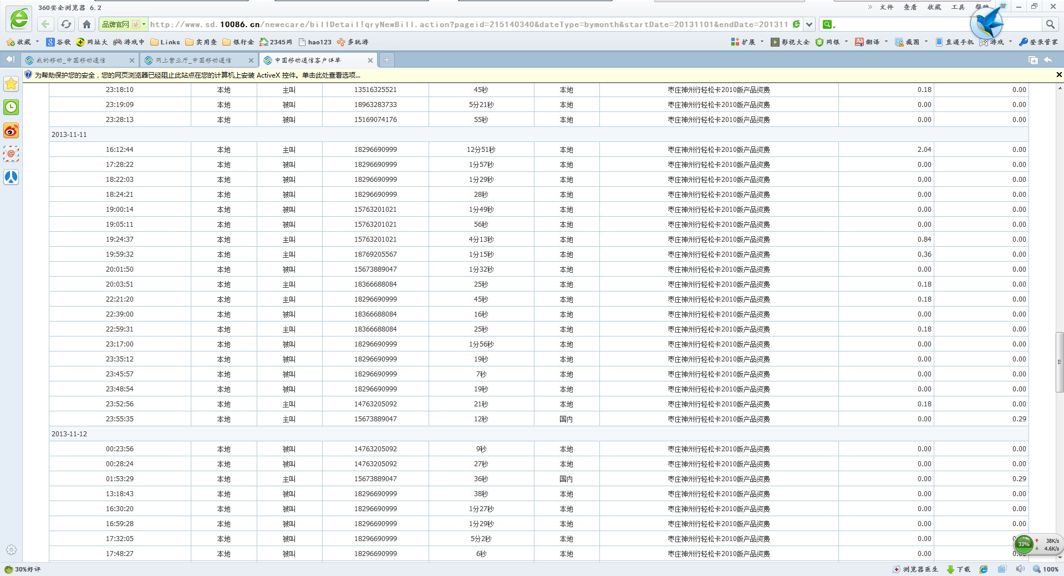
Task: Expand the 扩展 extensions dropdown
Action: [x=762, y=42]
